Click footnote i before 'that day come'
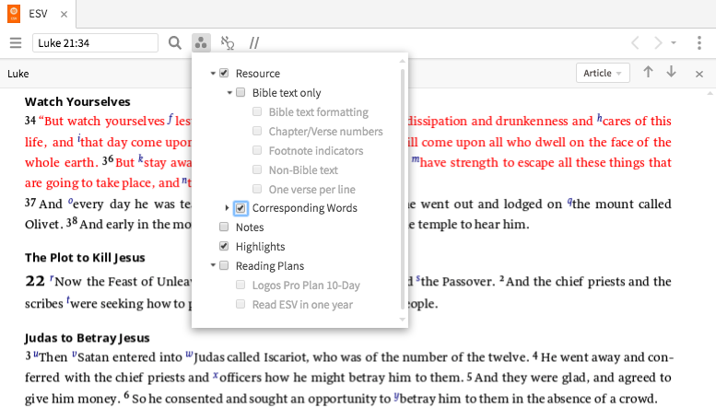This screenshot has width=716, height=408. click(x=79, y=139)
